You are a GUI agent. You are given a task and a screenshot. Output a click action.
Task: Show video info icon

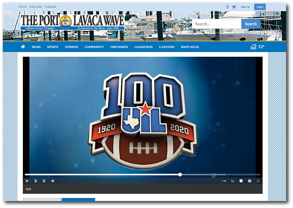[x=241, y=181]
